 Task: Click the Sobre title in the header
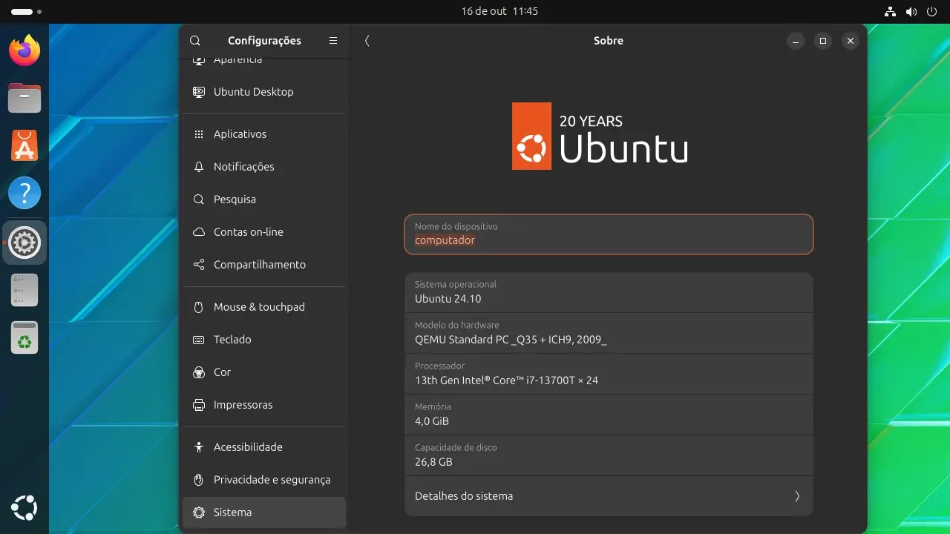(609, 41)
